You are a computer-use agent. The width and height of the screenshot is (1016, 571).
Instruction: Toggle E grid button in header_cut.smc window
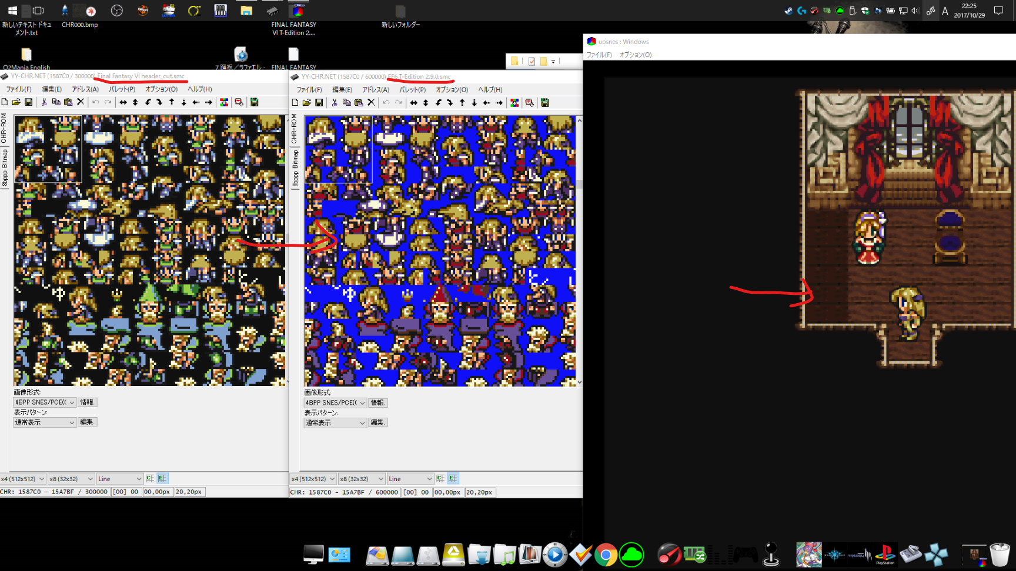pos(162,479)
